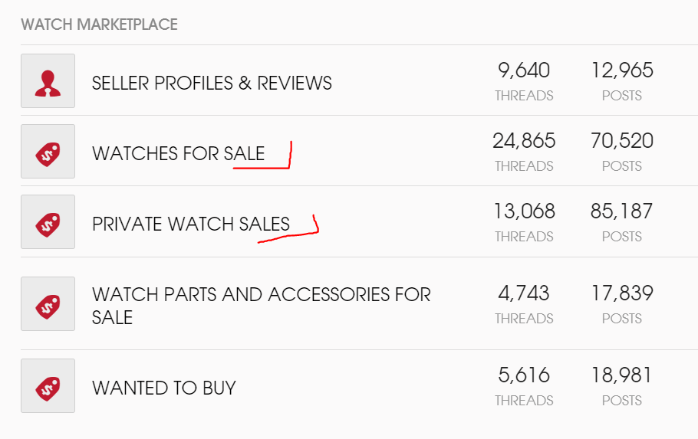The width and height of the screenshot is (698, 439).
Task: Click the 9,640 threads count for Seller Profiles
Action: (x=524, y=70)
